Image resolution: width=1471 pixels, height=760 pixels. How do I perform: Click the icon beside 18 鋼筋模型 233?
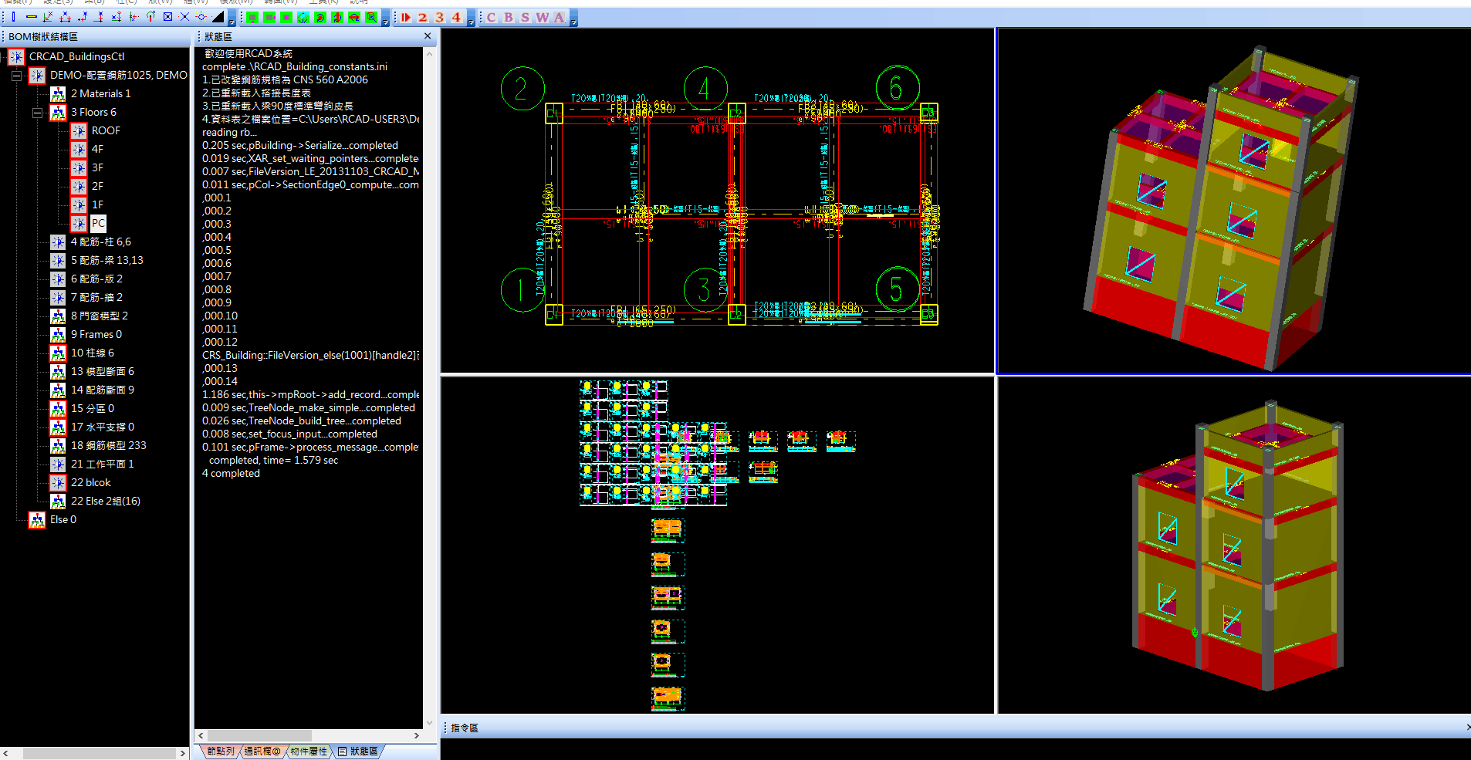pyautogui.click(x=58, y=445)
